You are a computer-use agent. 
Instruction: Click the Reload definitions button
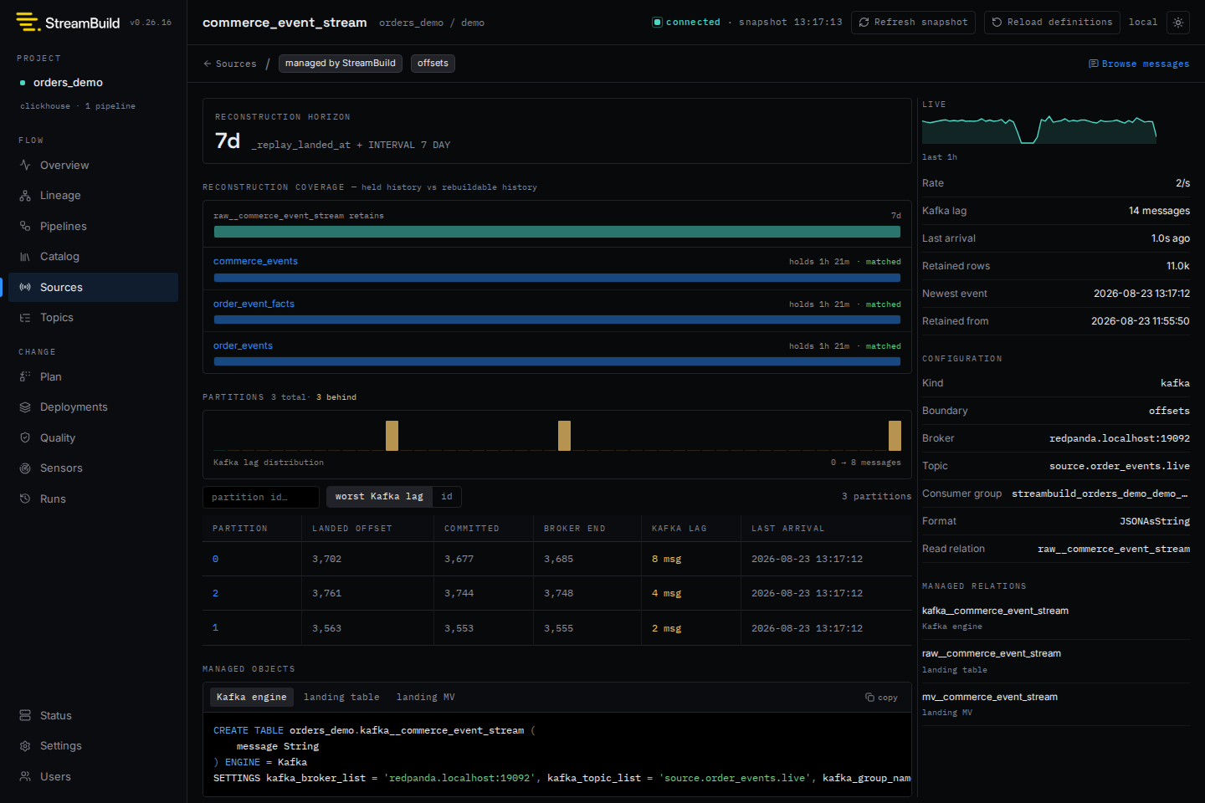pyautogui.click(x=1052, y=23)
